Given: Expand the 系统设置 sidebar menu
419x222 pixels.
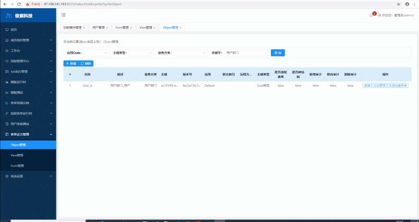Looking at the screenshot, I should pos(51,176).
